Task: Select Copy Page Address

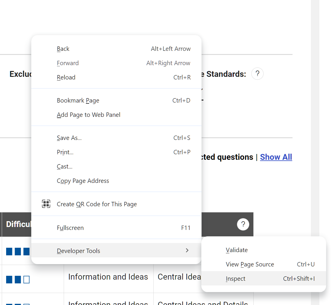Action: (116, 181)
